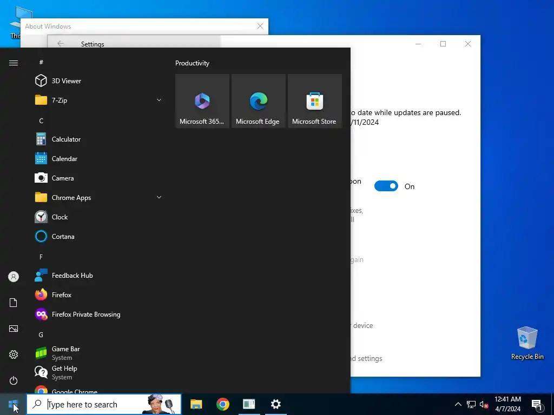Switch to the About Windows taskbar app
Viewport: 554px width, 415px height.
[x=249, y=404]
